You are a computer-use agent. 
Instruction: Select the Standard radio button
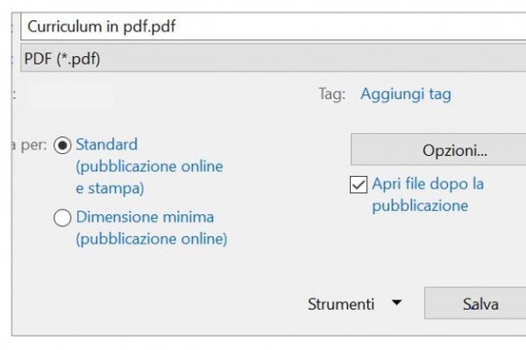62,146
